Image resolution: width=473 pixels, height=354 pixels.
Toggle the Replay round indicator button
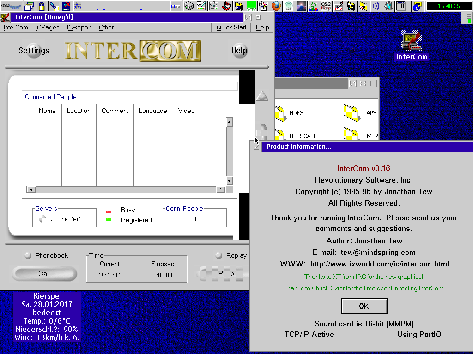coord(218,255)
